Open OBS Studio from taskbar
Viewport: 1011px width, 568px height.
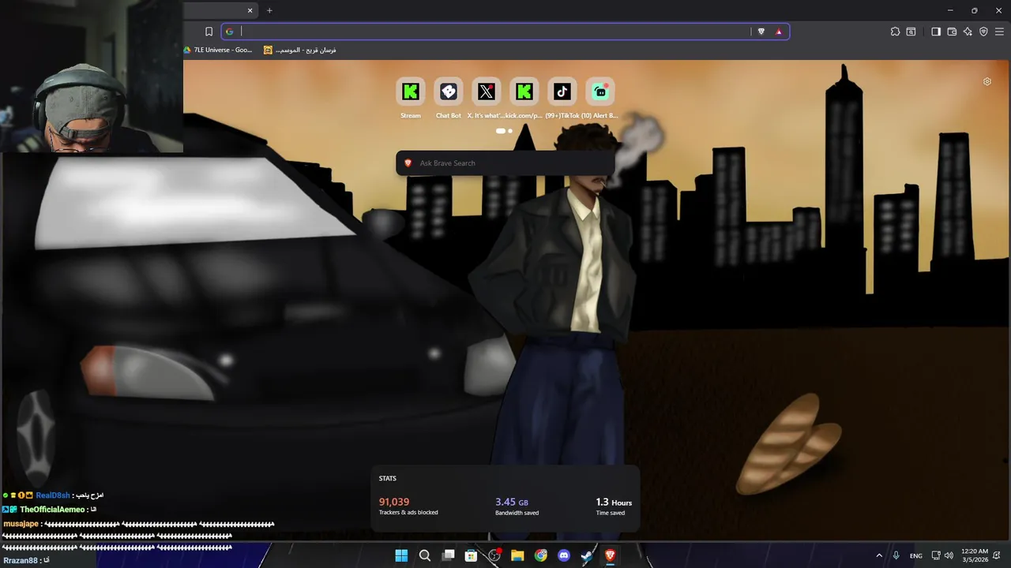(494, 555)
